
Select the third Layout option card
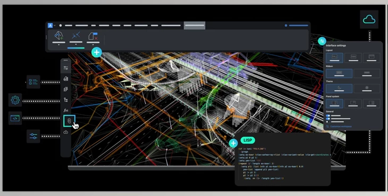tap(372, 58)
